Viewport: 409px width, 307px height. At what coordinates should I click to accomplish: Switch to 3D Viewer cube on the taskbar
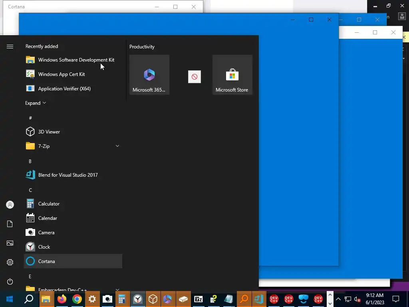tap(153, 299)
